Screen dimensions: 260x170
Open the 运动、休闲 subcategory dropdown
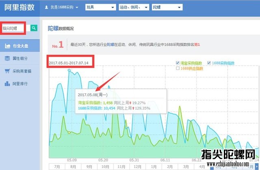[x=134, y=7]
